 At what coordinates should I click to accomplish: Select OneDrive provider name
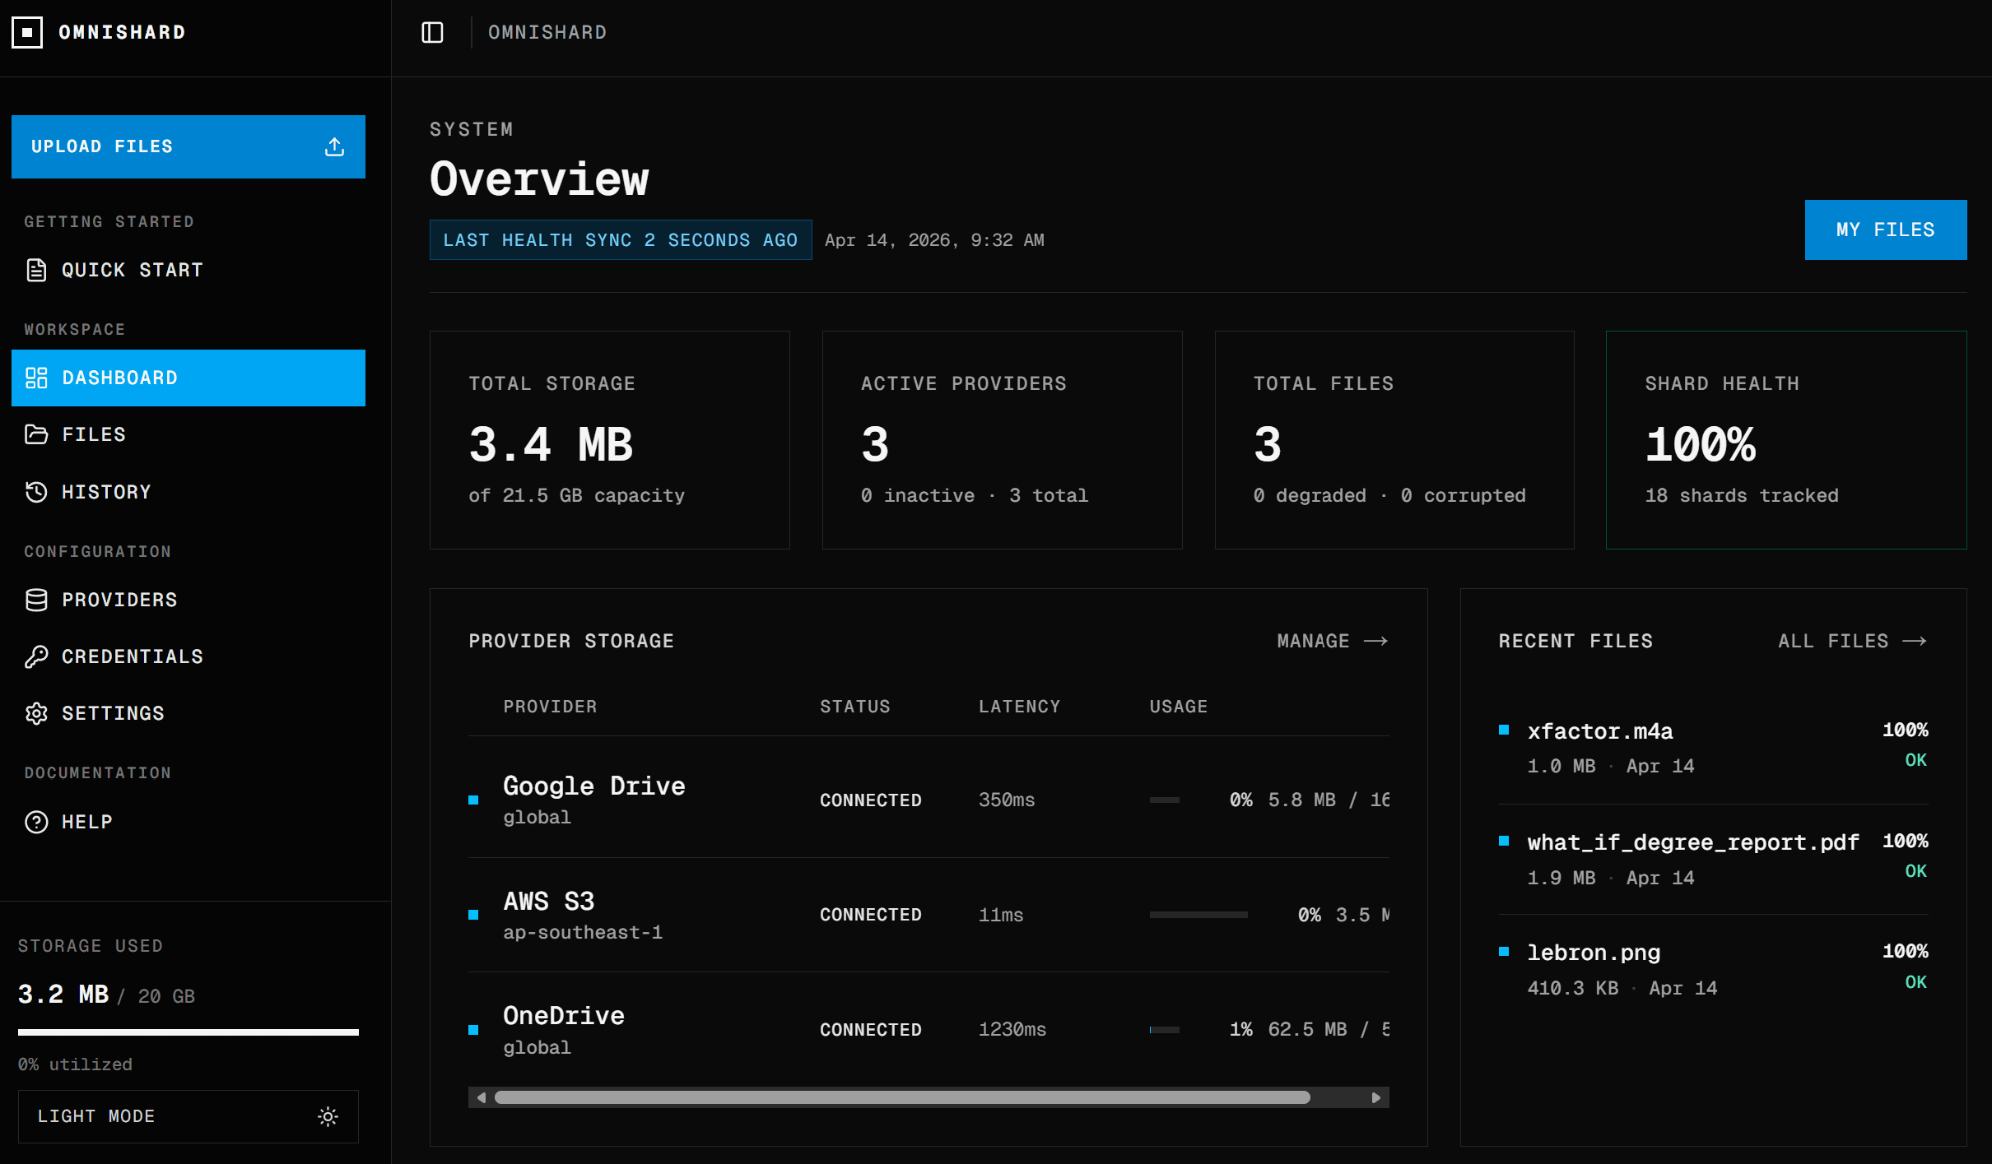tap(564, 1015)
